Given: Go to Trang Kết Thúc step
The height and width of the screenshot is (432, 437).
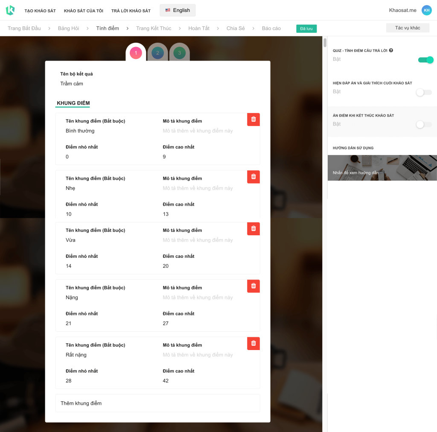Looking at the screenshot, I should click(x=154, y=29).
